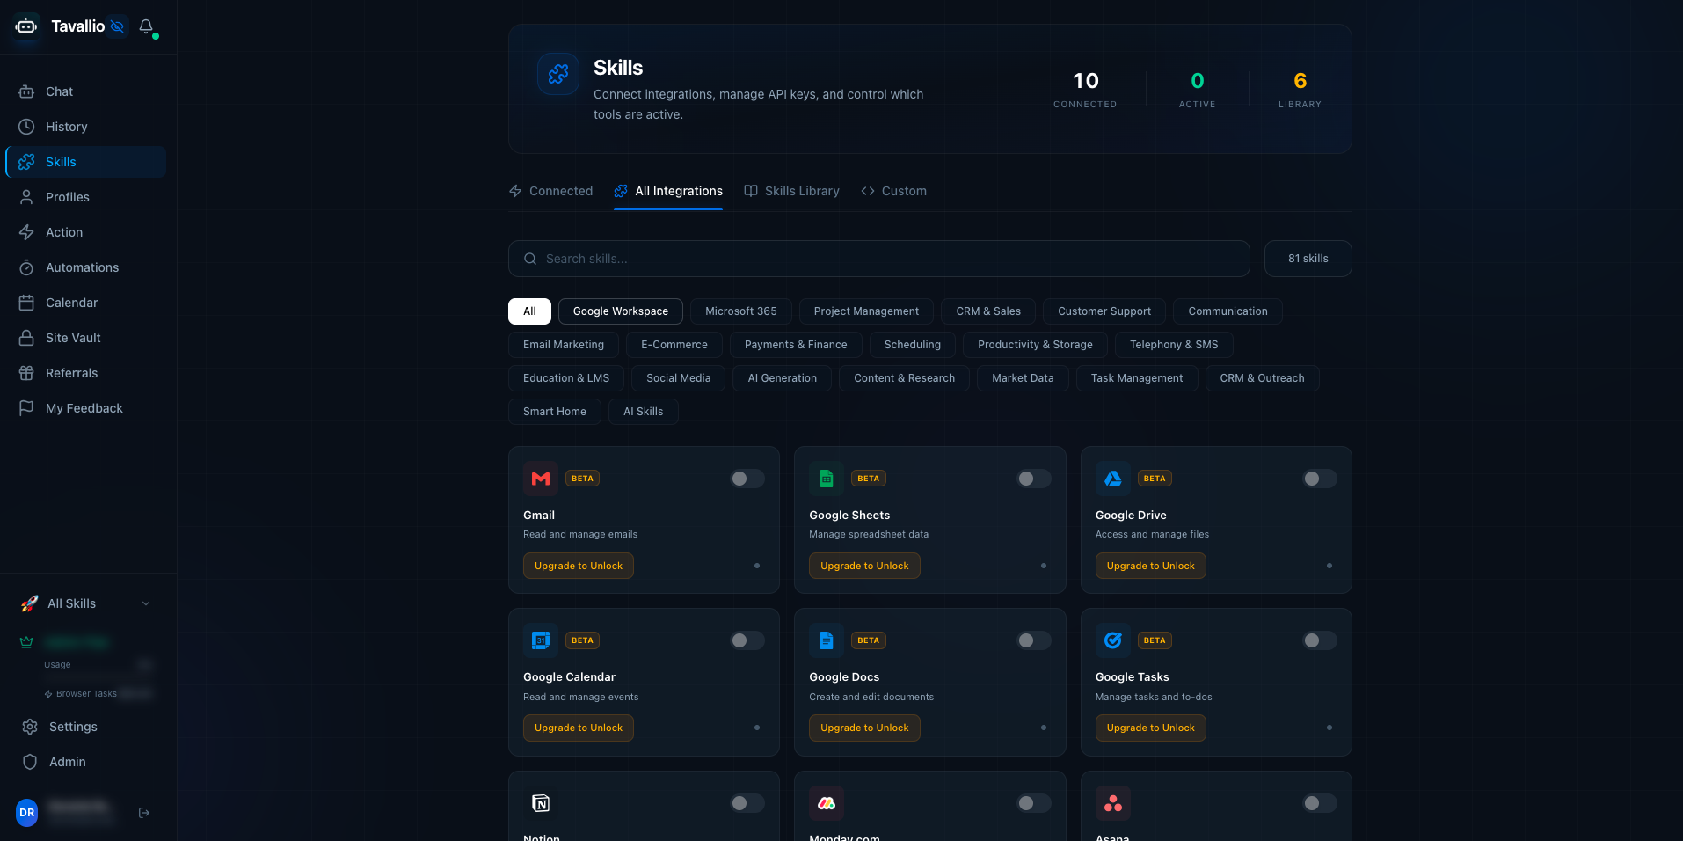1683x841 pixels.
Task: Open History in the sidebar
Action: tap(85, 127)
